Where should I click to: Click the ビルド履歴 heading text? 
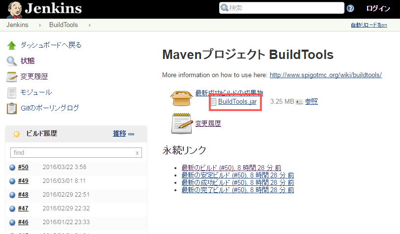coord(42,133)
